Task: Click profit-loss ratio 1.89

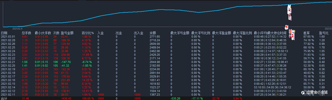Action: coord(322,87)
